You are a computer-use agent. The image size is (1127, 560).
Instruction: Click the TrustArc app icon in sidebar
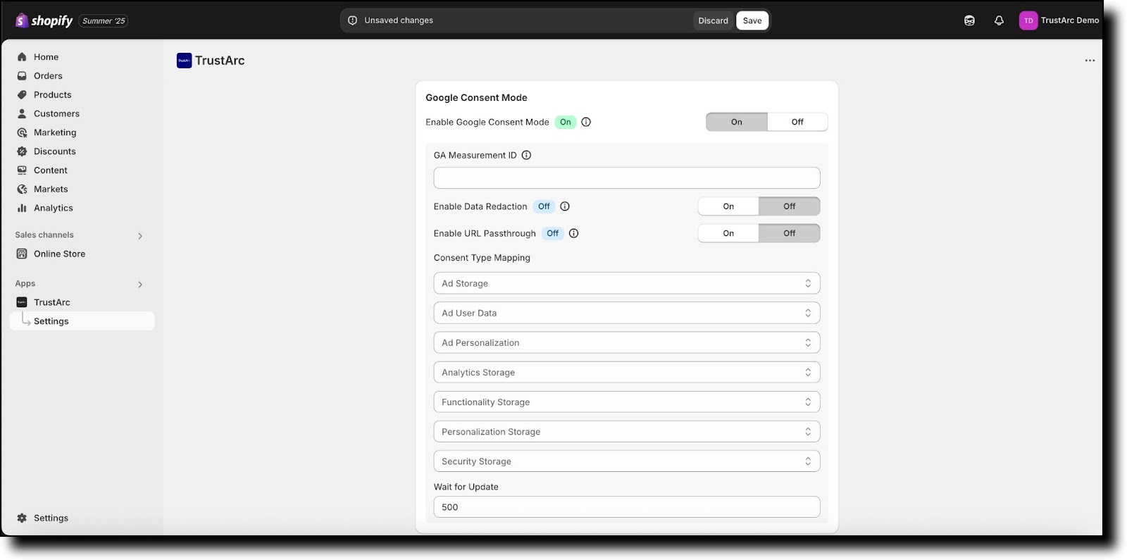[22, 302]
